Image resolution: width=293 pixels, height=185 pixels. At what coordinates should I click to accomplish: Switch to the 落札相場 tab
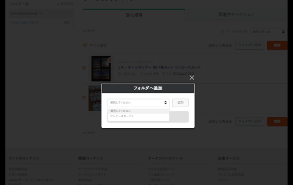[134, 15]
